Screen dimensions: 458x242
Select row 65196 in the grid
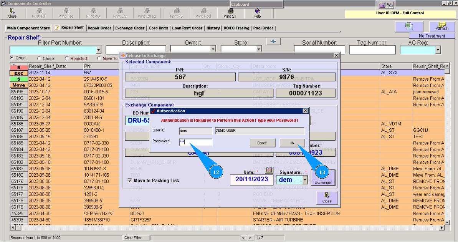point(19,92)
